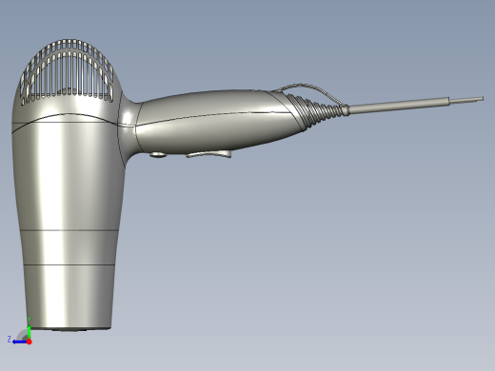Pick the straight power cord rod
This screenshot has width=495, height=371.
tap(398, 105)
